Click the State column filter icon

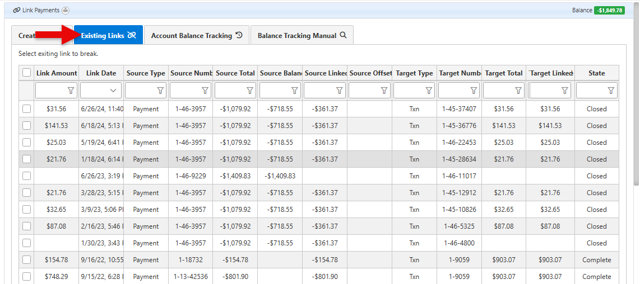(611, 91)
